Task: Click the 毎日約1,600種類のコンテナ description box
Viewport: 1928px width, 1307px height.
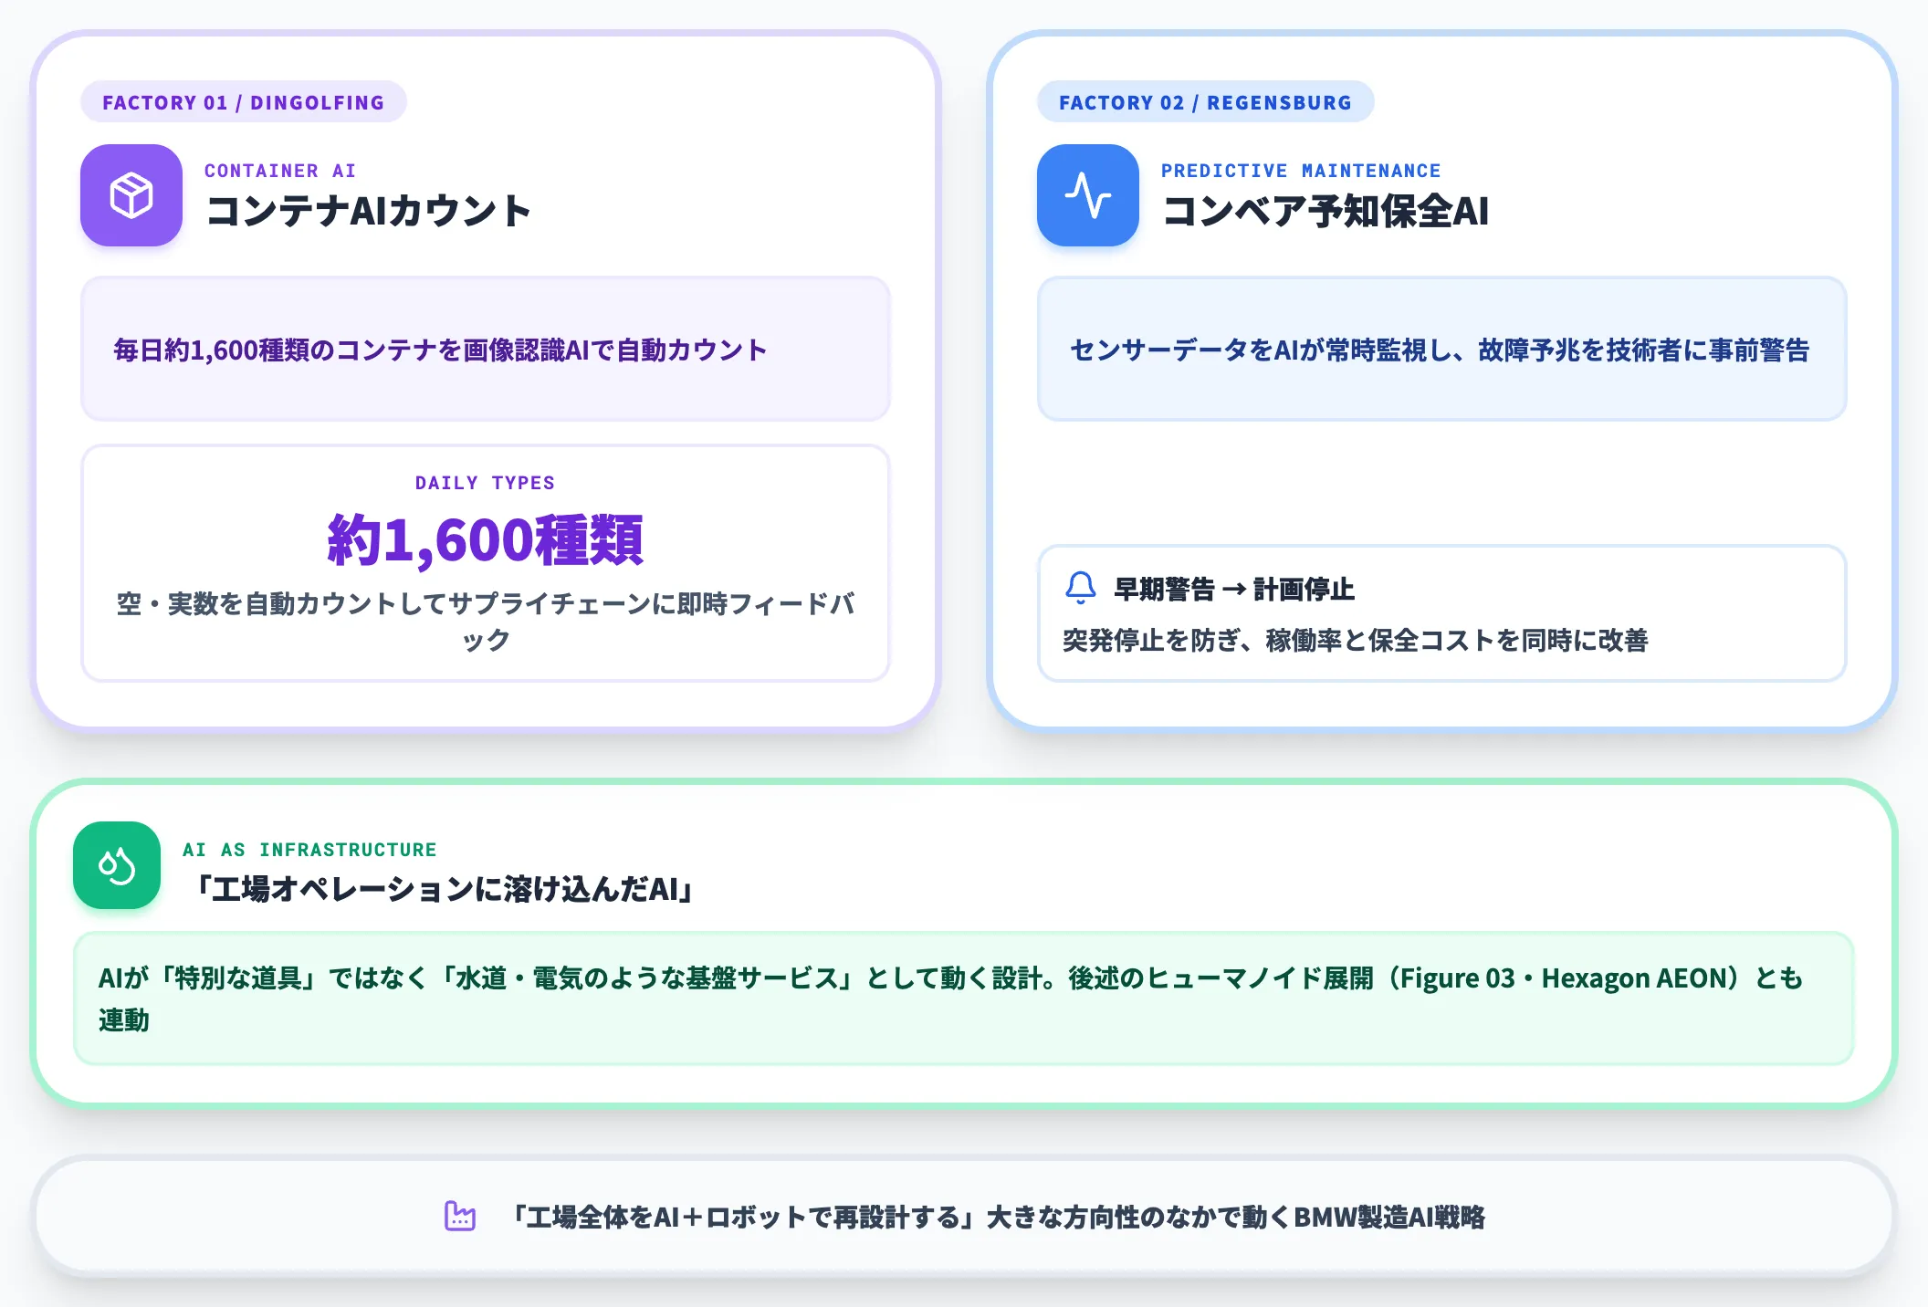Action: [x=486, y=349]
